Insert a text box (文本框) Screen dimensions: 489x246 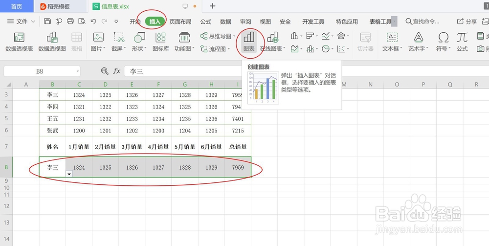[x=392, y=42]
